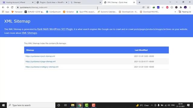Open notification center icon
This screenshot has width=193, height=108.
(x=188, y=105)
